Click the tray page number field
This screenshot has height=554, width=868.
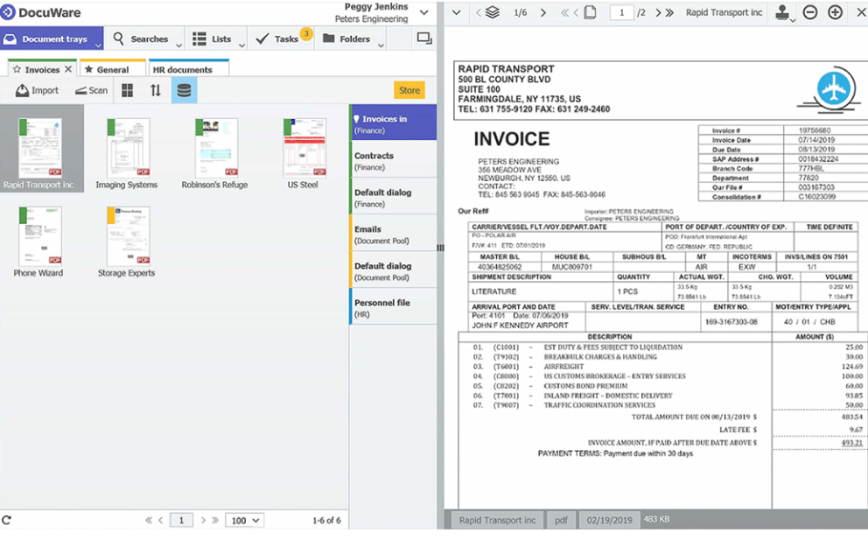coord(181,520)
